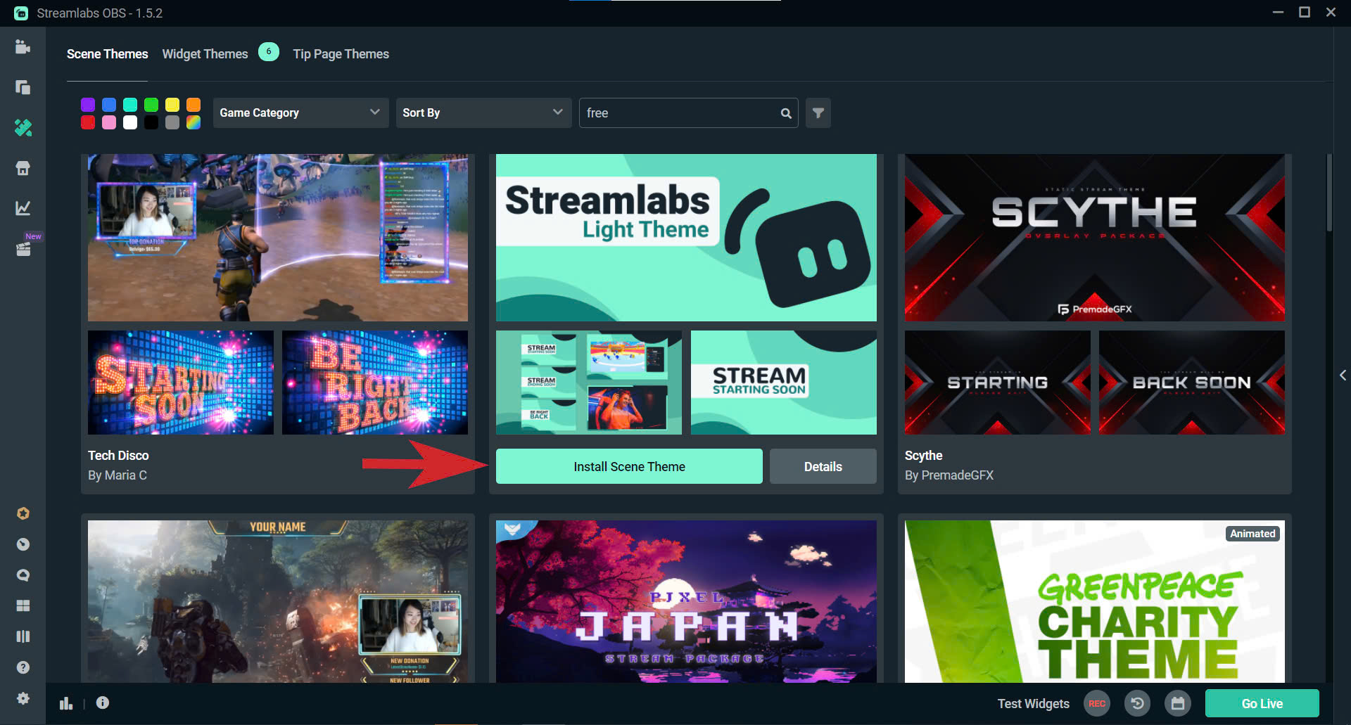Select the Themes brush sidebar icon
Image resolution: width=1351 pixels, height=725 pixels.
point(23,127)
